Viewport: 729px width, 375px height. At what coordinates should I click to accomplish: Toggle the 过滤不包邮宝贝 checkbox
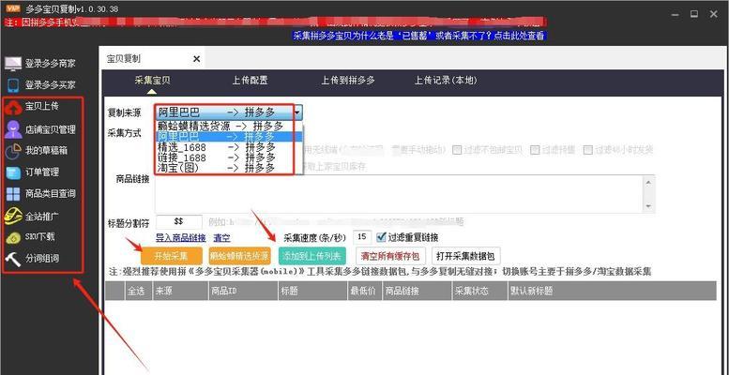click(x=457, y=150)
